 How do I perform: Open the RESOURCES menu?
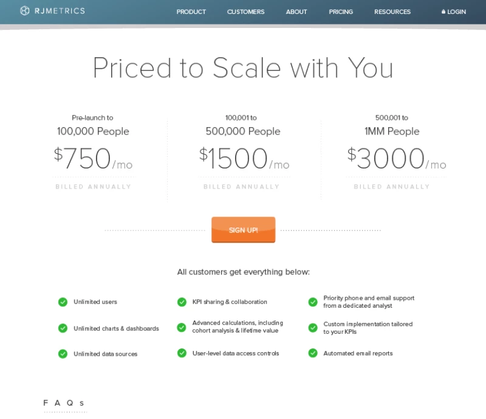tap(392, 11)
